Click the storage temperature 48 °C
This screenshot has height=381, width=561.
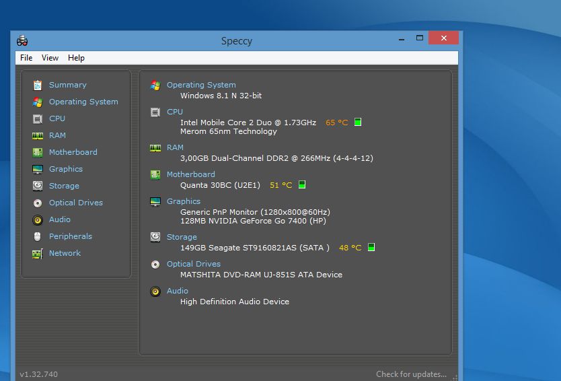point(350,248)
